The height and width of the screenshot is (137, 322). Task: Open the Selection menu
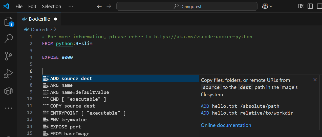[x=51, y=6]
